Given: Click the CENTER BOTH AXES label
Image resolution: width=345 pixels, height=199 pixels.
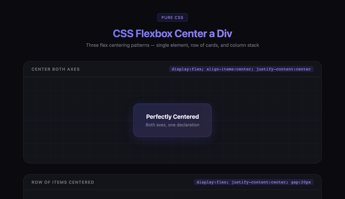Looking at the screenshot, I should click(x=55, y=69).
